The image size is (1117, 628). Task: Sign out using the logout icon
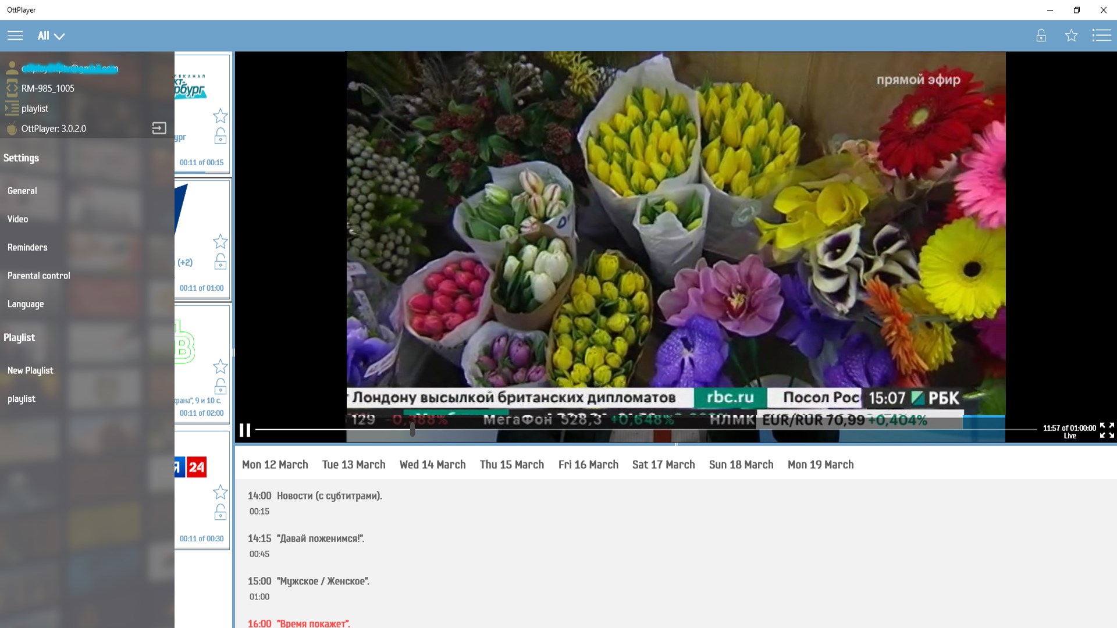159,128
